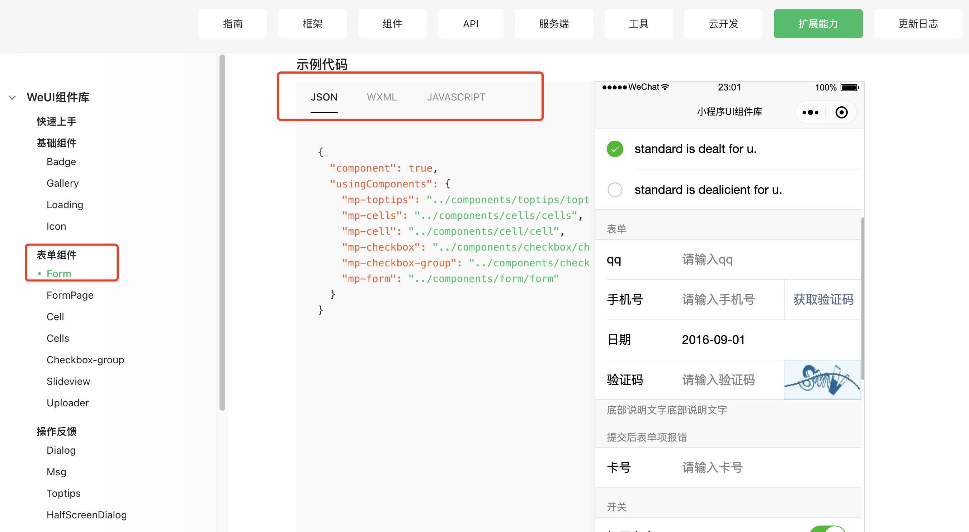The height and width of the screenshot is (532, 969).
Task: Open the Cell sidebar item
Action: tap(55, 316)
